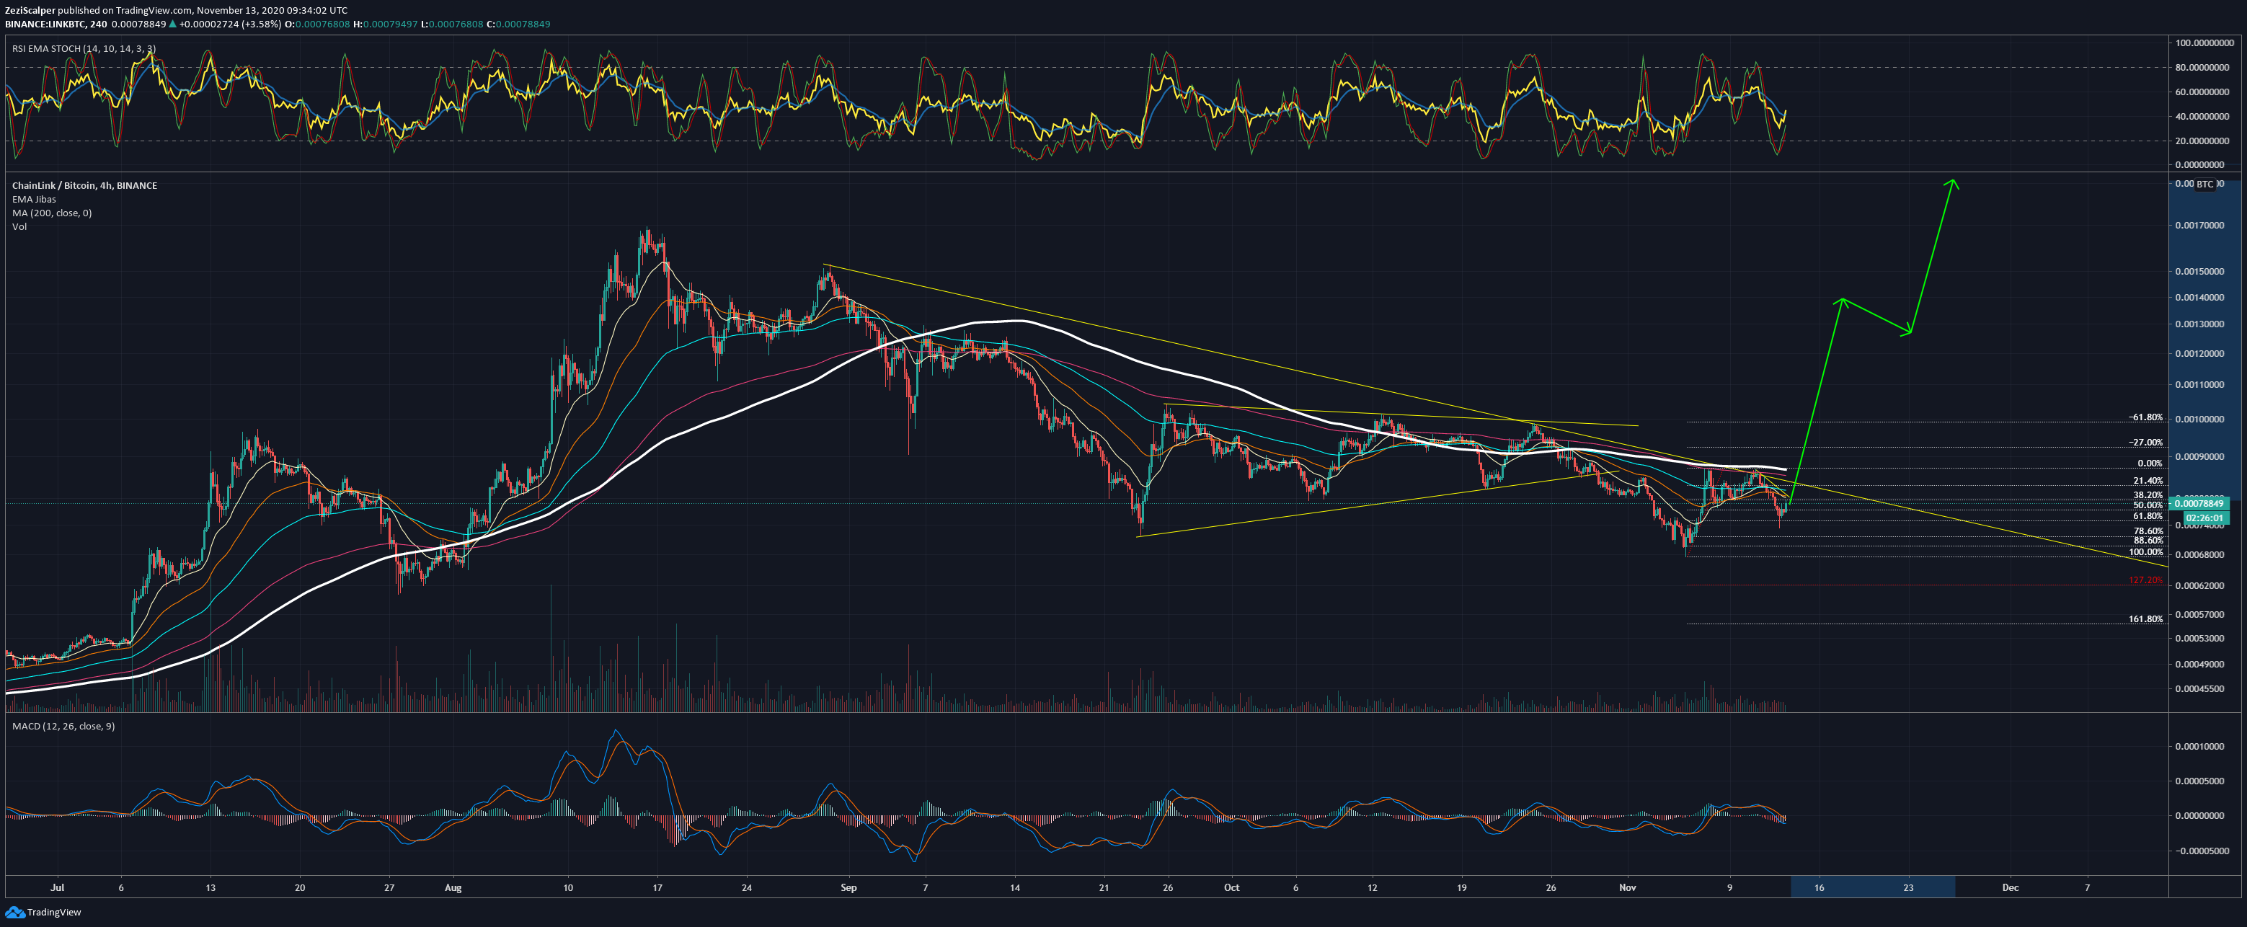The width and height of the screenshot is (2247, 927).
Task: Click the Jul label on the time axis
Action: point(58,889)
